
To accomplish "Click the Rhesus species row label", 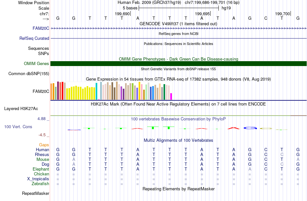I will click(x=42, y=154).
